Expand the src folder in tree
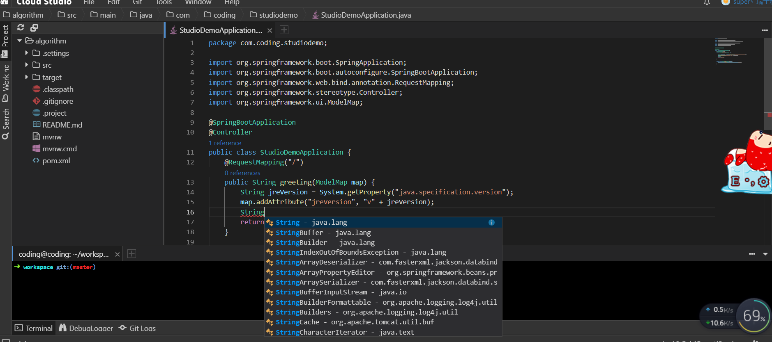772x342 pixels. pyautogui.click(x=27, y=65)
